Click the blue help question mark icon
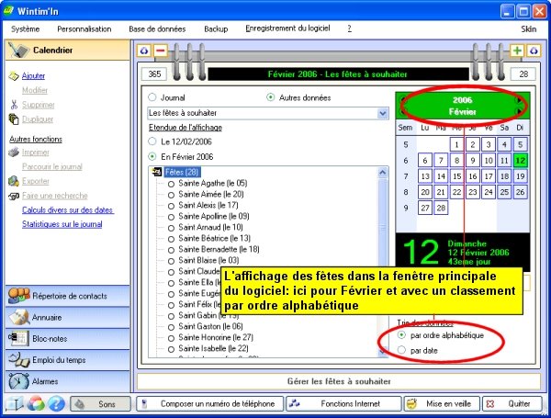Viewport: 551px width, 418px height. 57,403
